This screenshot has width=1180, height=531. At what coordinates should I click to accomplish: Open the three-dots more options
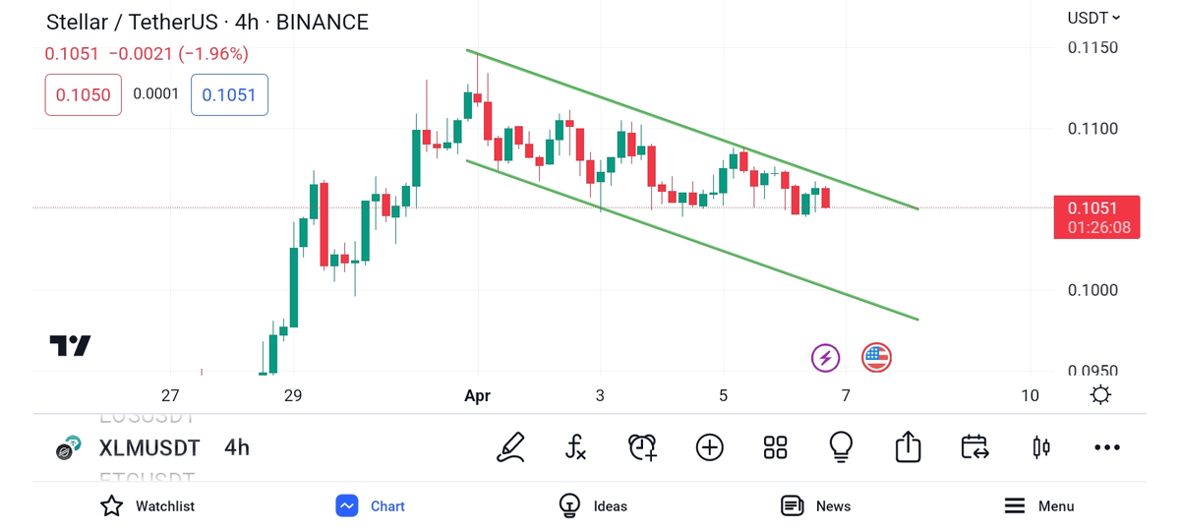click(1107, 447)
